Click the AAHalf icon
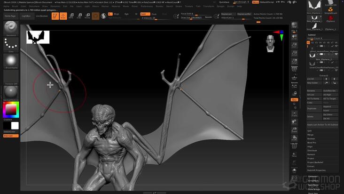The image size is (344, 194). (x=294, y=61)
